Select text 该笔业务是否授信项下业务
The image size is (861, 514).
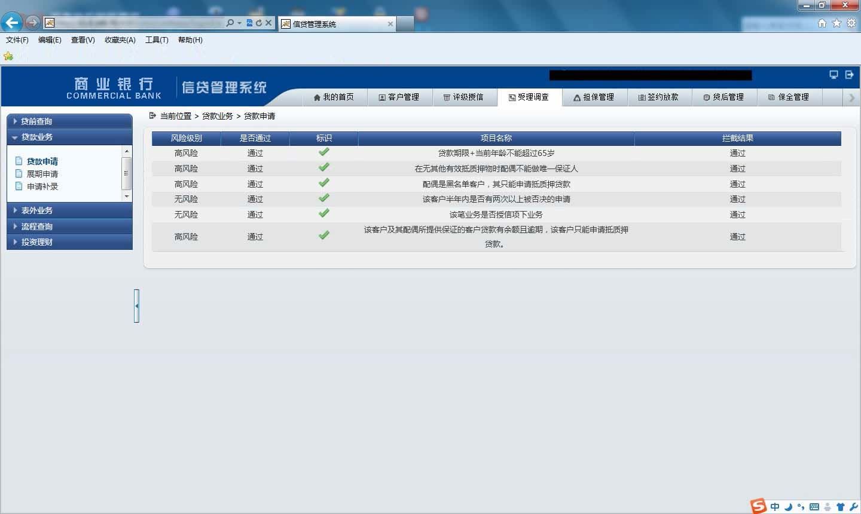coord(496,215)
